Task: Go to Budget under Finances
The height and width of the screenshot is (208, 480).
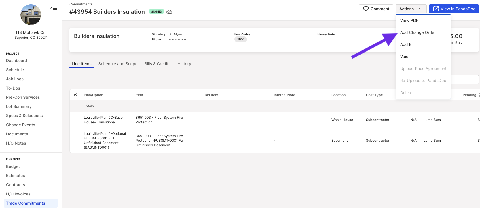Action: (x=13, y=166)
